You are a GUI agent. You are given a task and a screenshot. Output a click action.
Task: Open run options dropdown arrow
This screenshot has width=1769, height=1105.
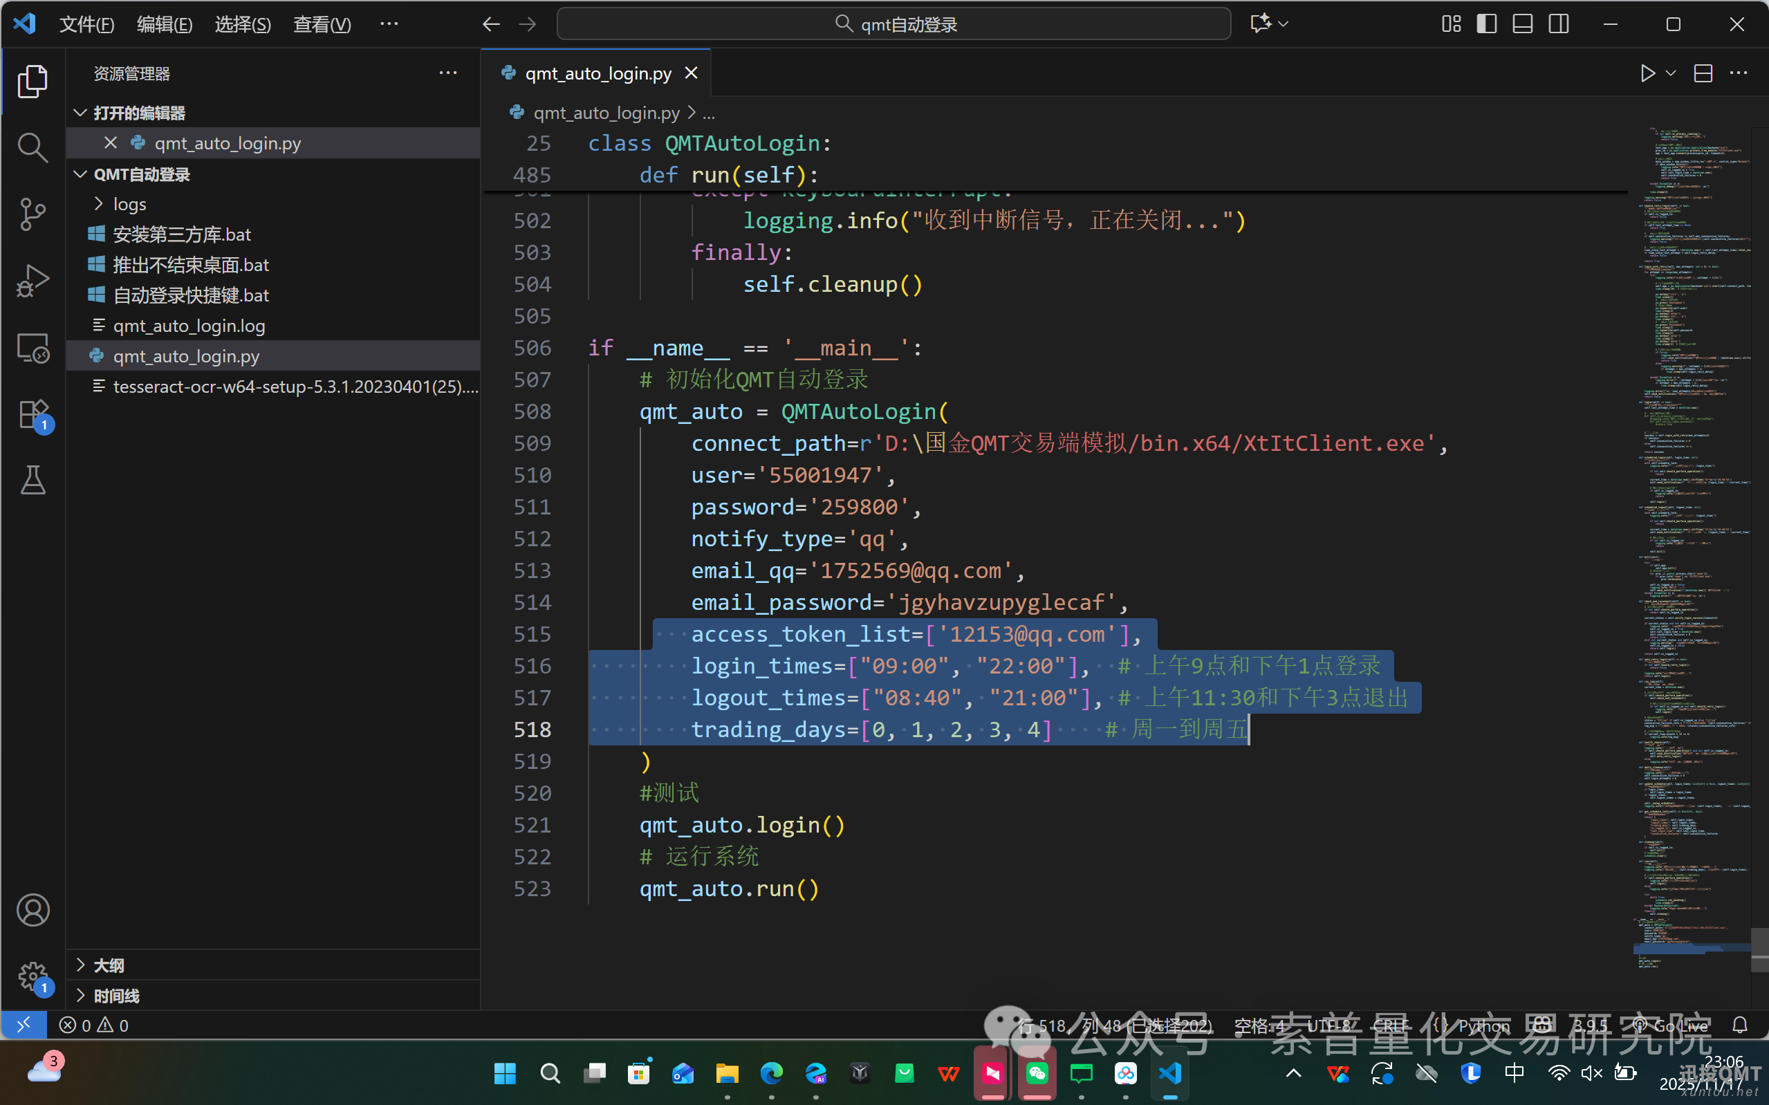click(1670, 74)
